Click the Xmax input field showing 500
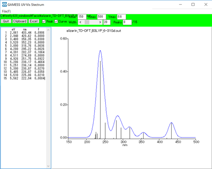The height and width of the screenshot is (169, 212). point(102,17)
